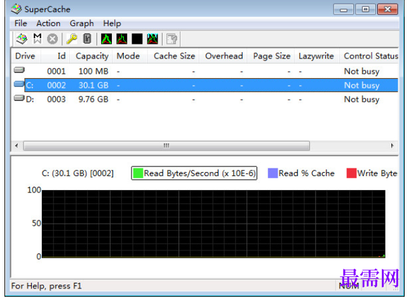Open the File menu
Viewport: 411px width, 298px height.
click(21, 24)
